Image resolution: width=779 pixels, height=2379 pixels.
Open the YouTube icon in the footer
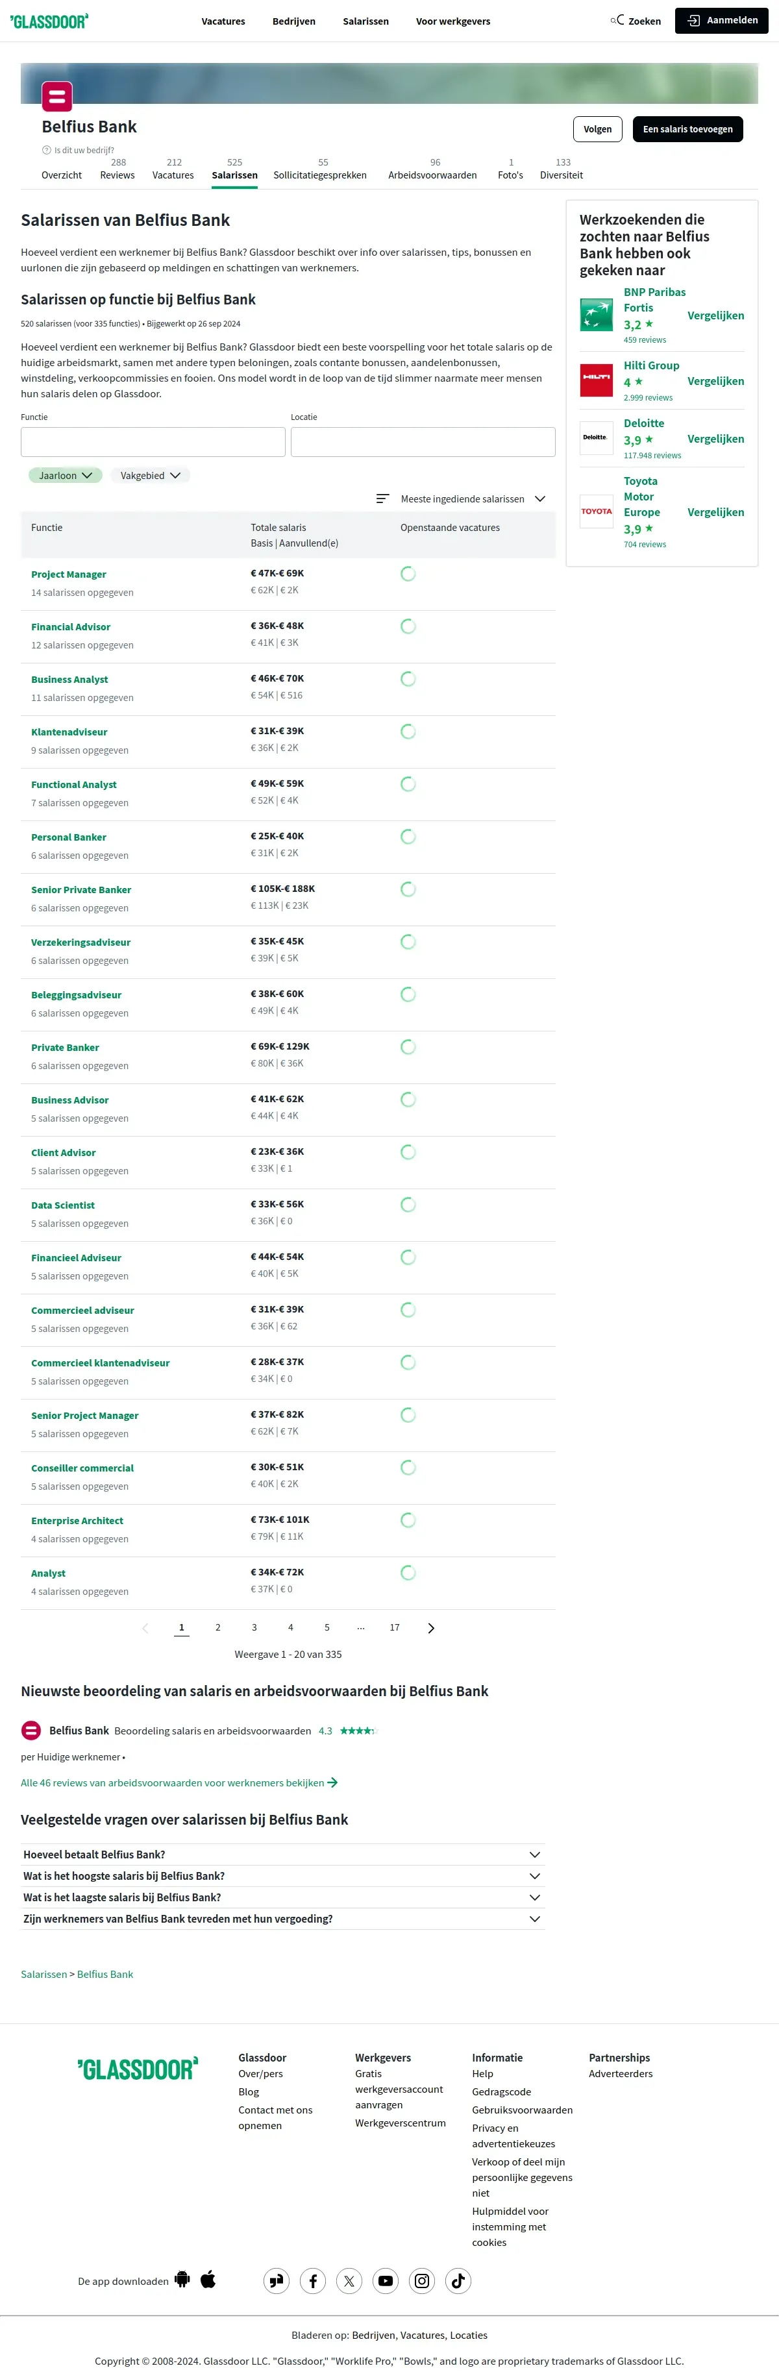pos(386,2281)
